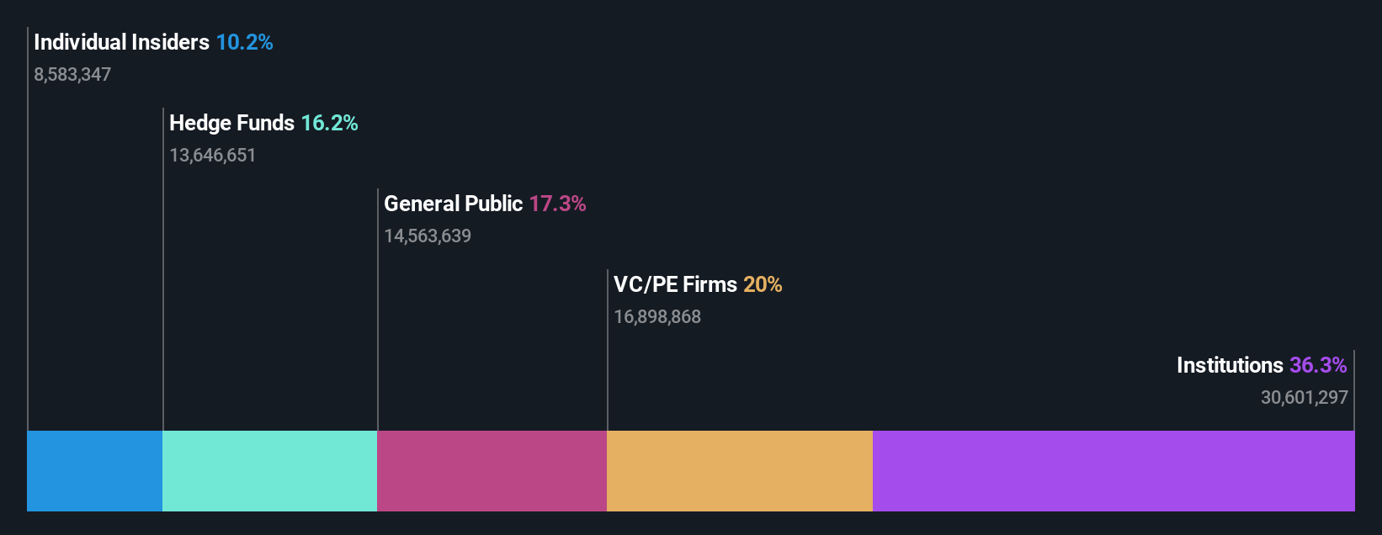Click the 30,601,297 share count

pos(1304,398)
